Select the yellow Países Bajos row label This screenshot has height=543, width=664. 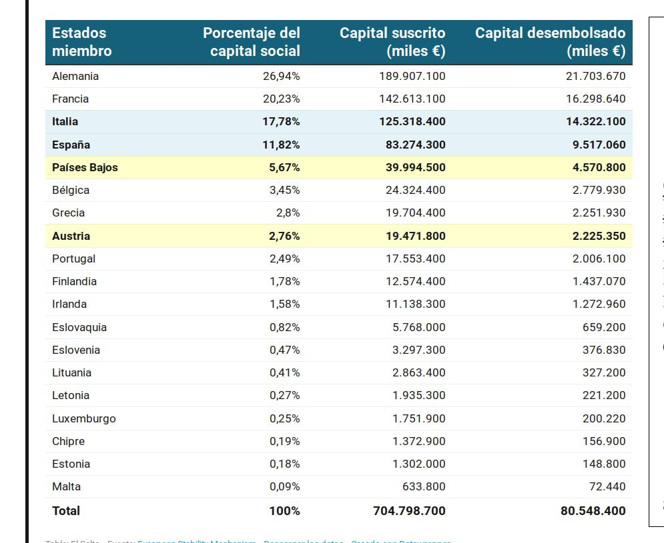tap(85, 167)
